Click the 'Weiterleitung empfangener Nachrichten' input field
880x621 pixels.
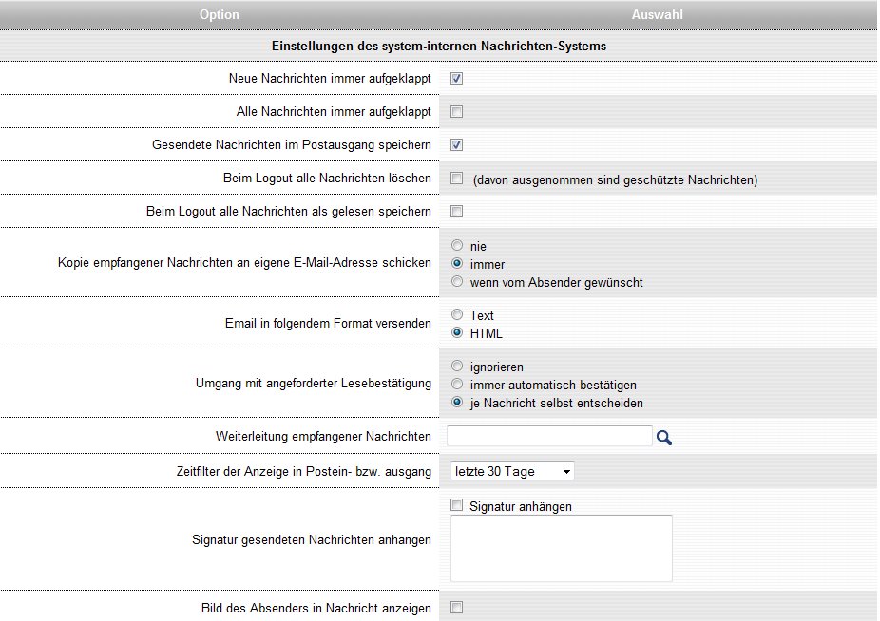(x=548, y=436)
